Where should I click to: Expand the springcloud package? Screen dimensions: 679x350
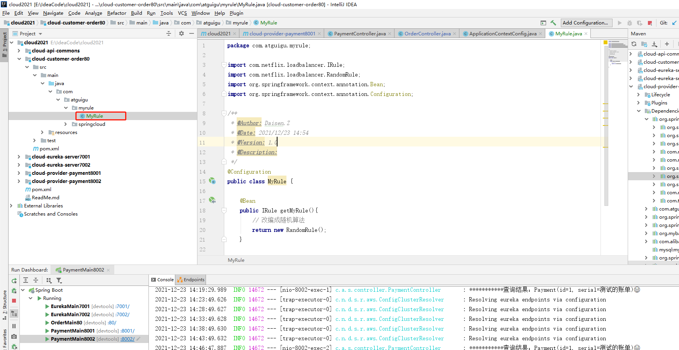66,124
